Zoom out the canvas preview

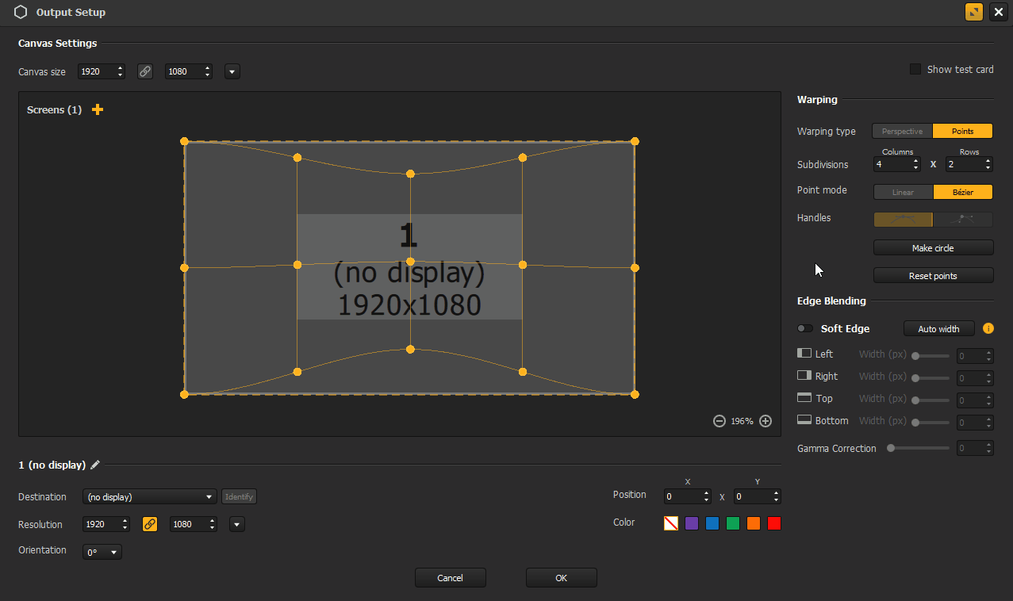pos(719,421)
